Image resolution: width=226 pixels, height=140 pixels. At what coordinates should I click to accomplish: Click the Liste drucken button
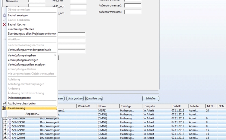[x=75, y=99]
